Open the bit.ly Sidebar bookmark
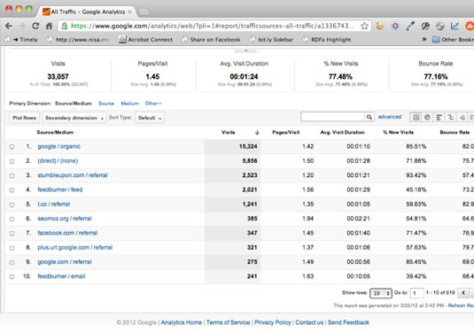This screenshot has height=332, width=474. tap(271, 40)
